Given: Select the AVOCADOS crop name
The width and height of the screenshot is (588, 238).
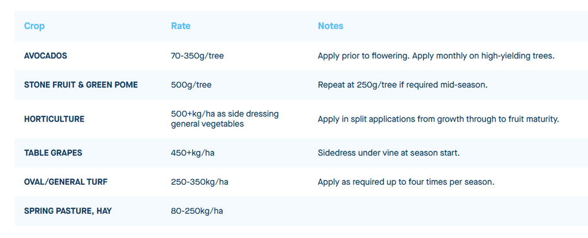Looking at the screenshot, I should click(46, 56).
